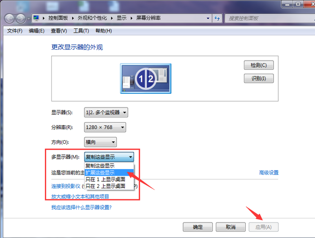Focus the 搜索控制面板 search box
The width and height of the screenshot is (315, 238).
click(269, 18)
